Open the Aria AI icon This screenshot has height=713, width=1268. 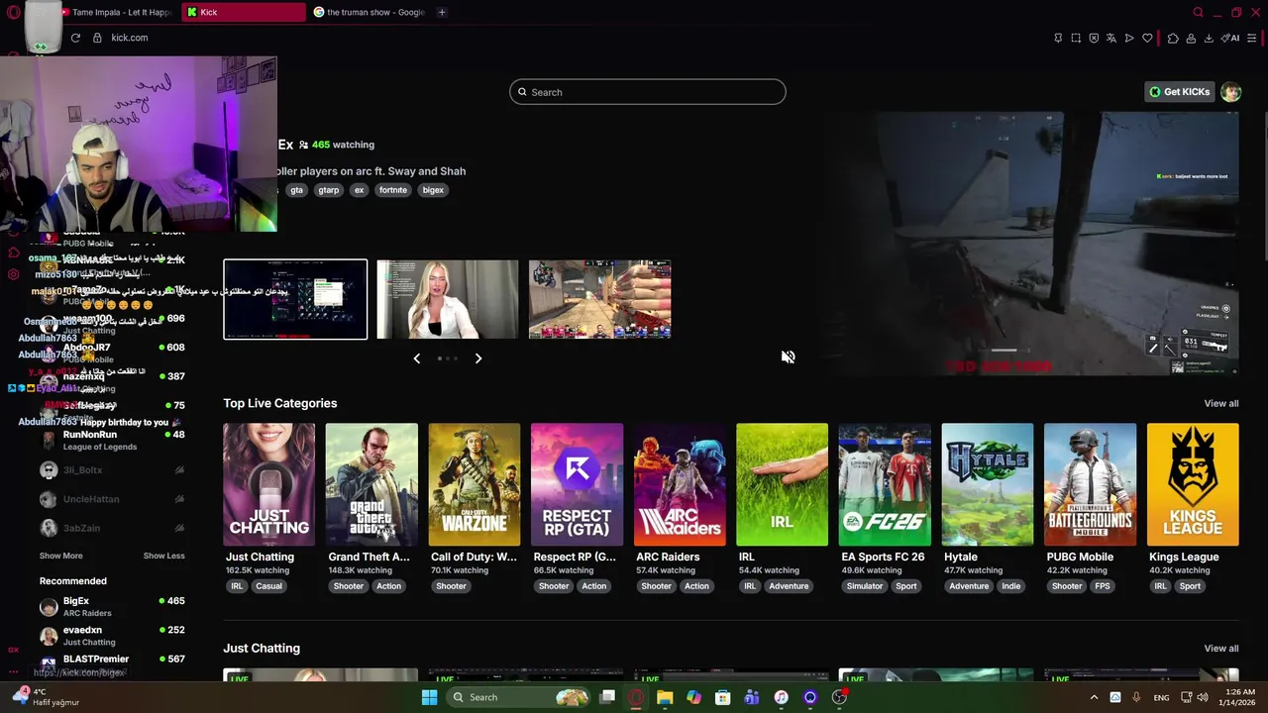coord(1231,38)
